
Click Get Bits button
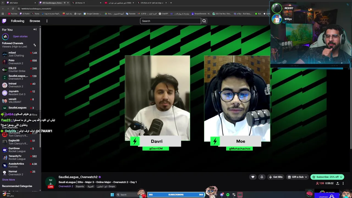click(276, 177)
